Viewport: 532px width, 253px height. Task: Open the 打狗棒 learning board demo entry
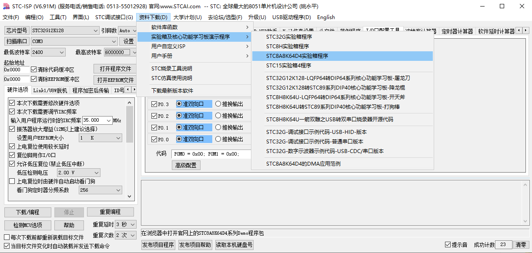(x=342, y=107)
